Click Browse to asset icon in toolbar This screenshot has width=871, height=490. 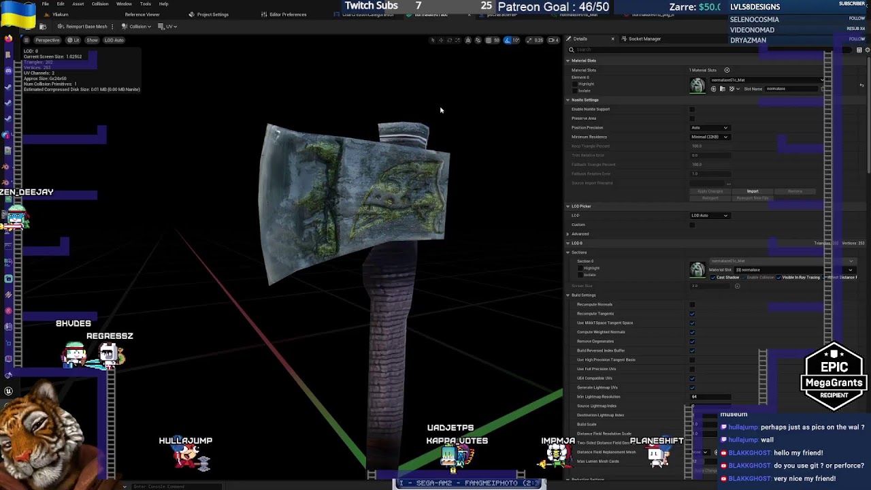tap(42, 26)
